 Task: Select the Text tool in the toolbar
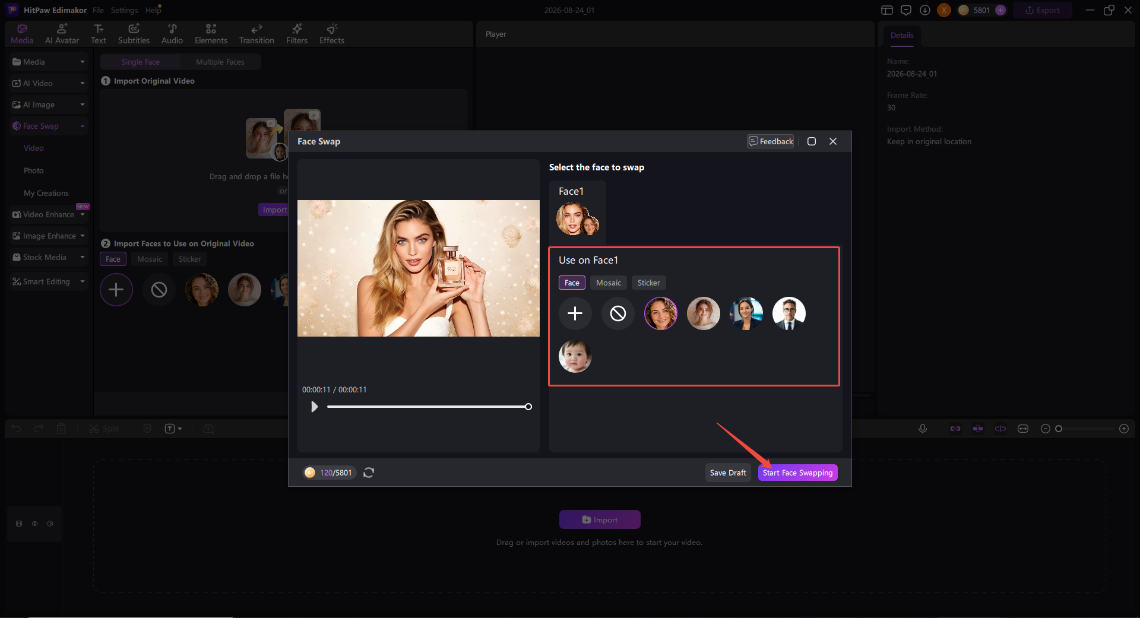coord(99,34)
